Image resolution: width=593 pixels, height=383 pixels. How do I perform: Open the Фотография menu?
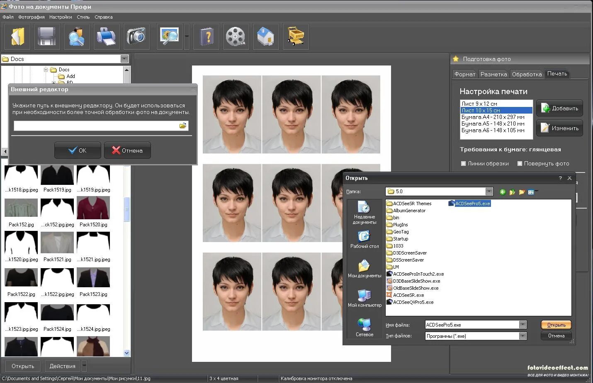[x=32, y=17]
